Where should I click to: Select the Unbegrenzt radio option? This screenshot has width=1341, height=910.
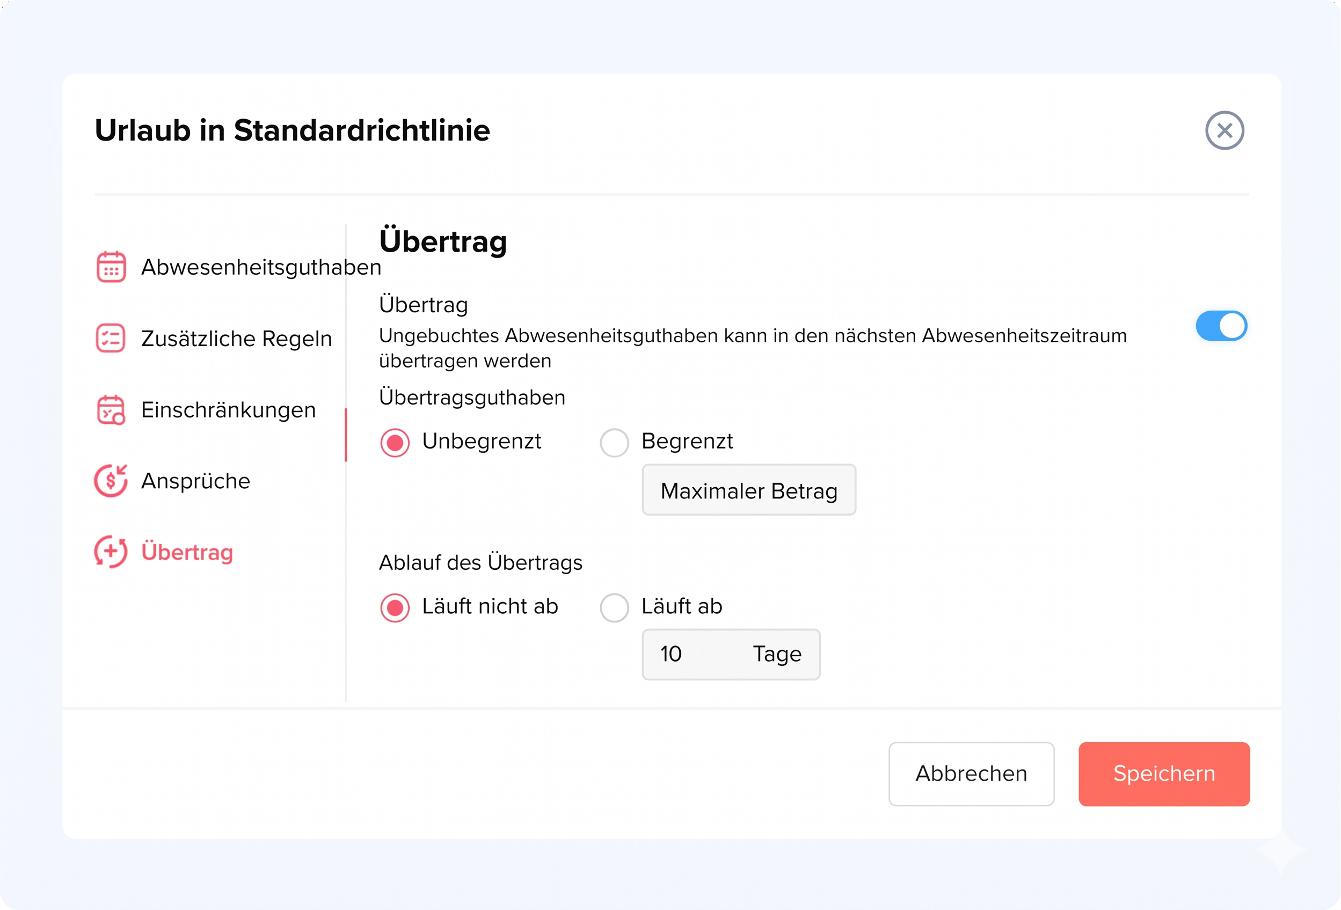pyautogui.click(x=395, y=442)
